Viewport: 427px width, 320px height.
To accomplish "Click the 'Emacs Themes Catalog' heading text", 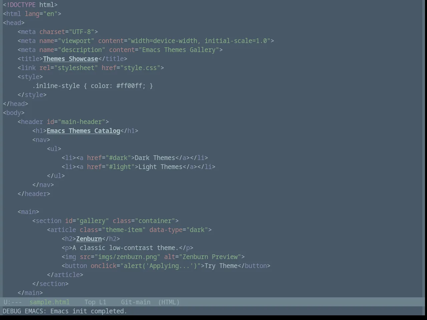I will point(83,131).
